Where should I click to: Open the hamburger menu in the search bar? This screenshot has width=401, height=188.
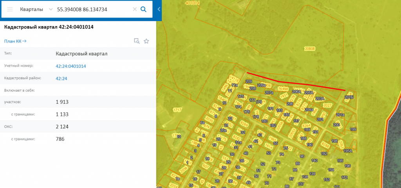tap(10, 9)
